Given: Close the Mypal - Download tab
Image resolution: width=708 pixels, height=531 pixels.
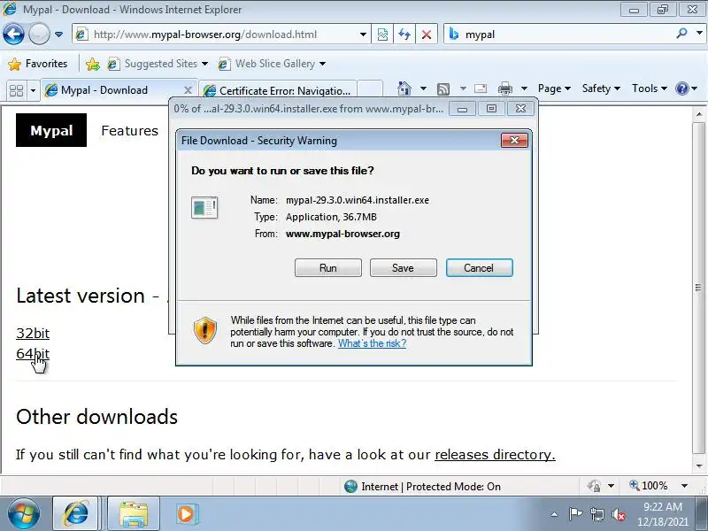Looking at the screenshot, I should coord(188,90).
